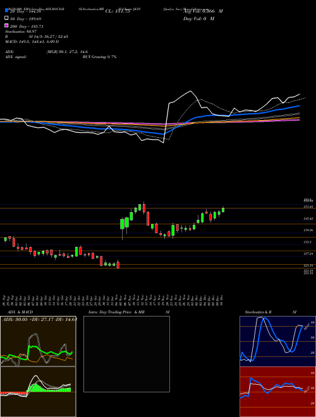
Task: Click the latest green candlestick on the right
Action: point(223,210)
